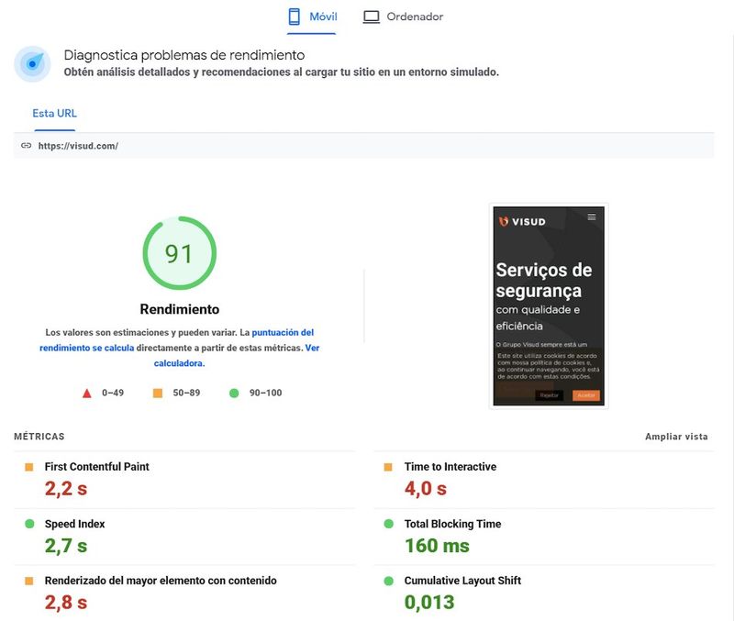Click orange square beside First Contentful Paint
This screenshot has width=734, height=621.
click(x=29, y=467)
